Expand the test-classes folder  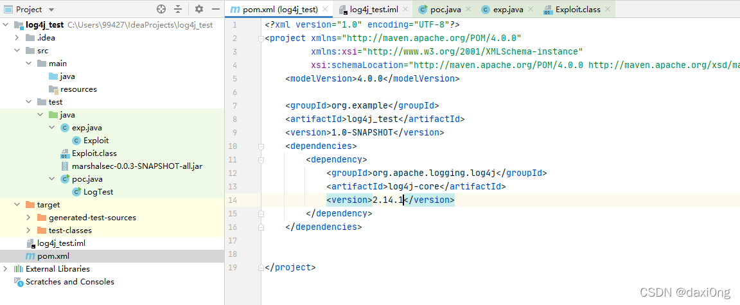click(x=28, y=231)
